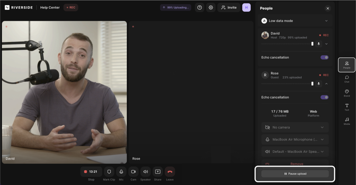Click the Pause upload button
Viewport: 356px width, 185px height.
point(295,174)
